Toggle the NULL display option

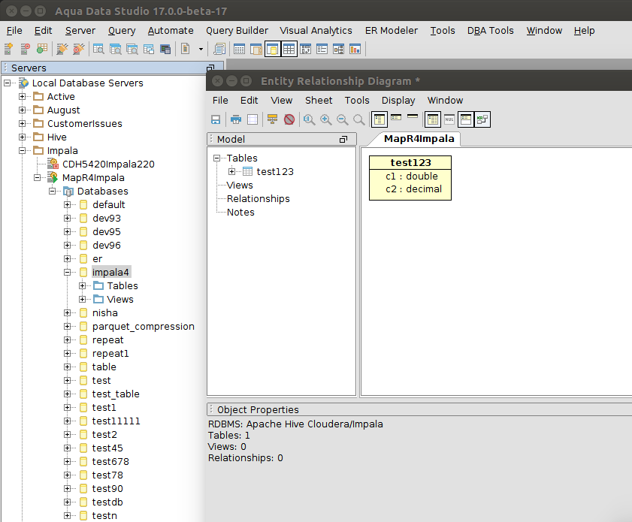coord(449,119)
